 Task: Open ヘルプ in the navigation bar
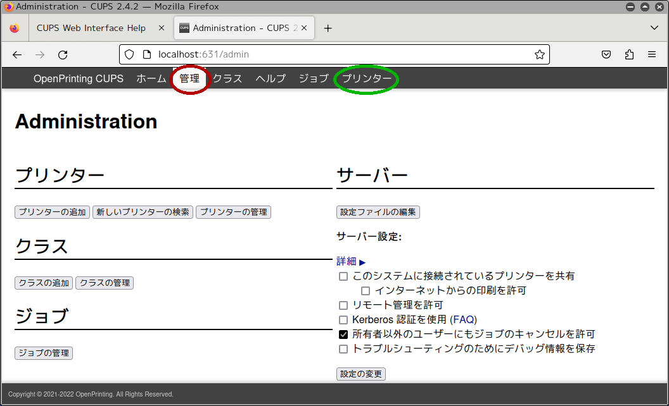tap(271, 79)
